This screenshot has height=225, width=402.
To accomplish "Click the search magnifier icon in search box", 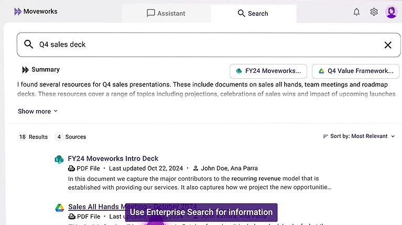I will (28, 45).
